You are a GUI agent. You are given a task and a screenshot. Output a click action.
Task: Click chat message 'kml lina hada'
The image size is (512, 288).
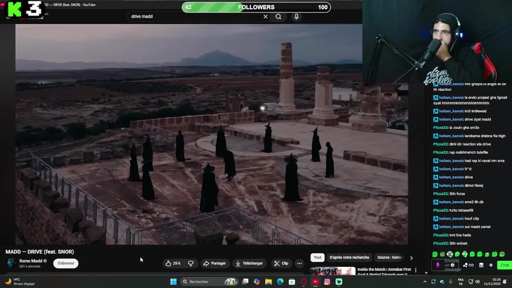[x=460, y=235]
